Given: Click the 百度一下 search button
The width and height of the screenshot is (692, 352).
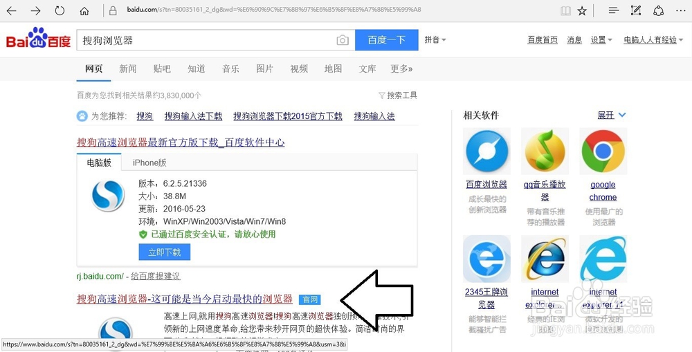Looking at the screenshot, I should 387,40.
